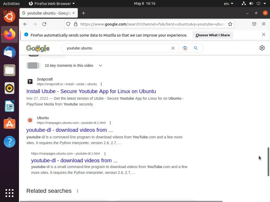This screenshot has height=202, width=270.
Task: Open Rhythmbox from the dock
Action: (9, 88)
